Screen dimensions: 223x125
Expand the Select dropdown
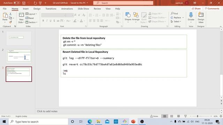point(176,22)
